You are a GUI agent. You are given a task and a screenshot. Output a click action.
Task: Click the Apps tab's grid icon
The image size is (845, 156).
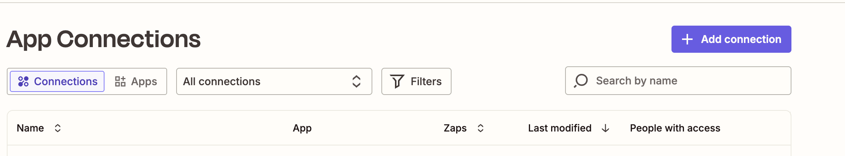point(120,81)
